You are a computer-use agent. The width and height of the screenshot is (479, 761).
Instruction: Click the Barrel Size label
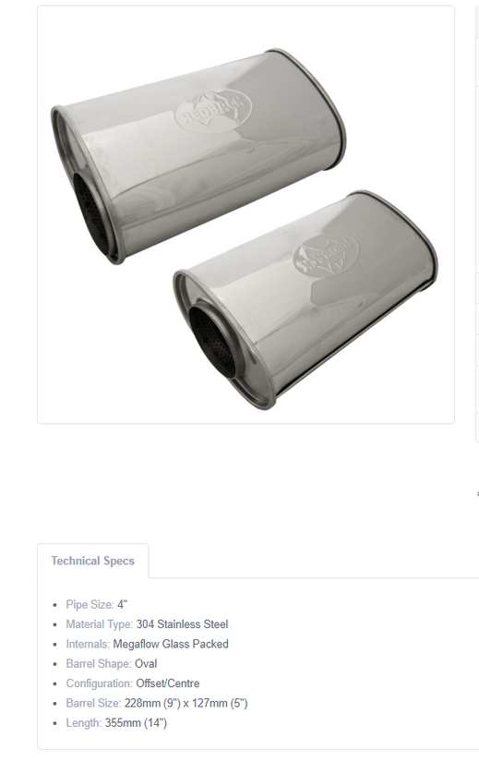[93, 703]
